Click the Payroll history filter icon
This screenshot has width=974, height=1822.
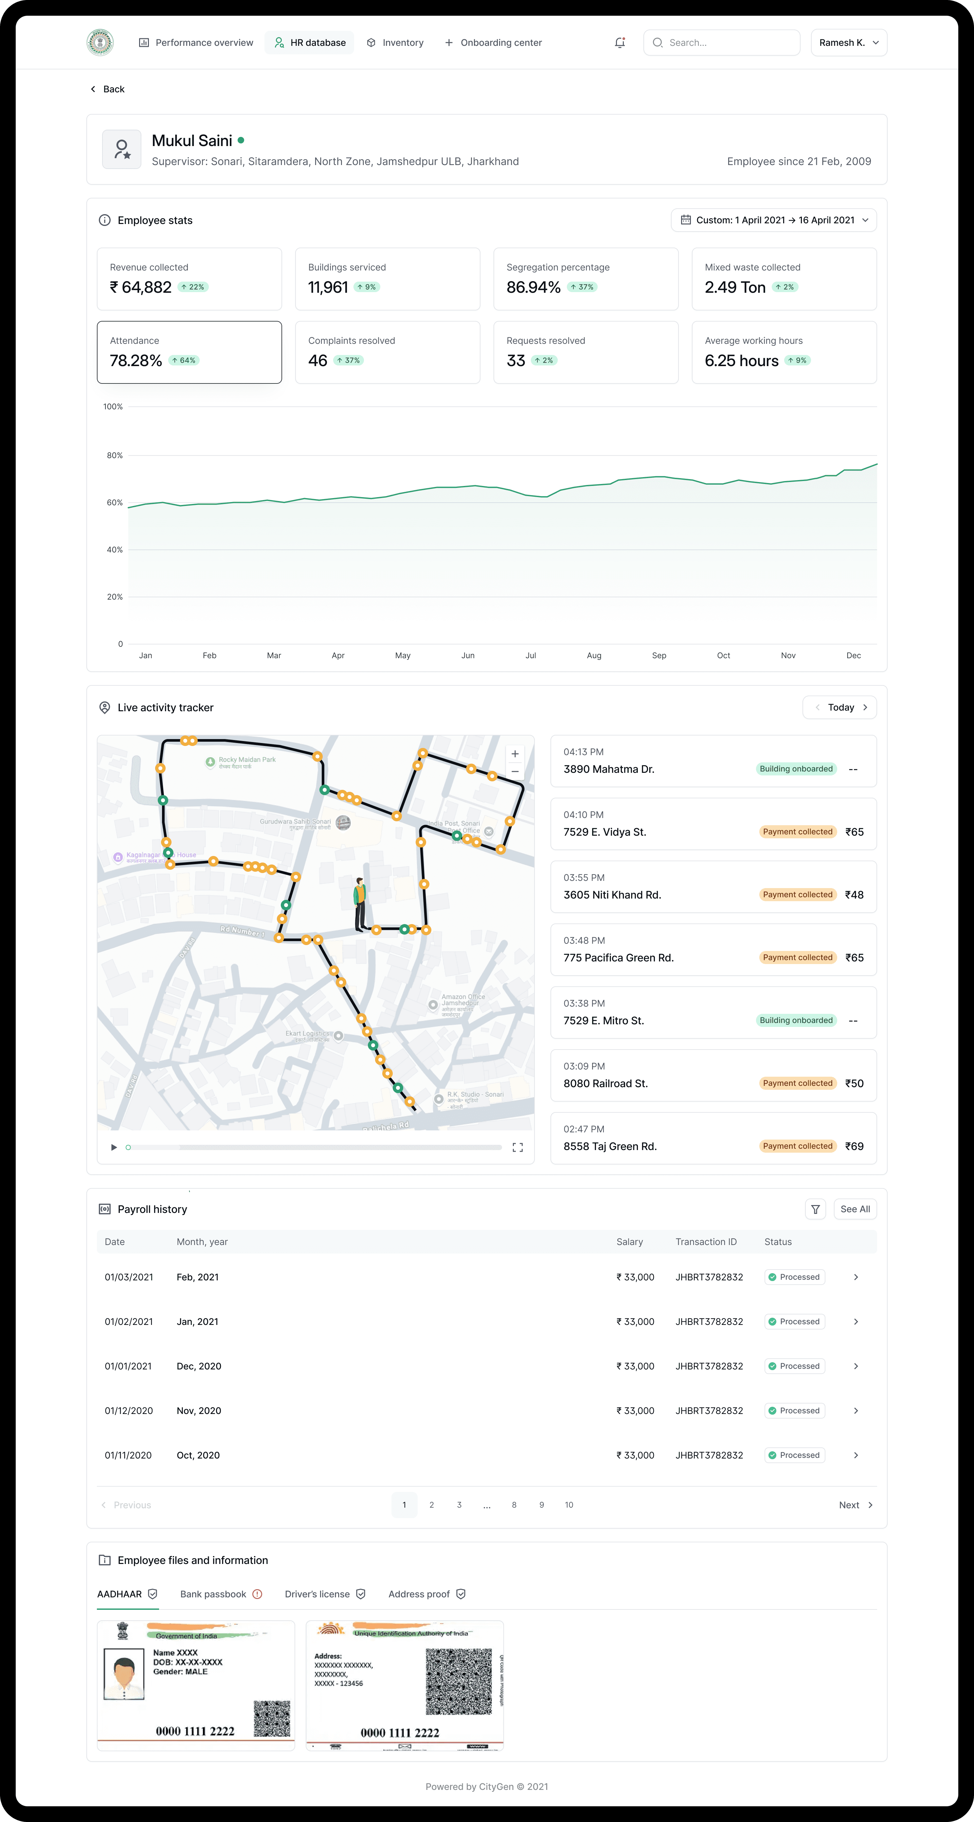coord(815,1209)
